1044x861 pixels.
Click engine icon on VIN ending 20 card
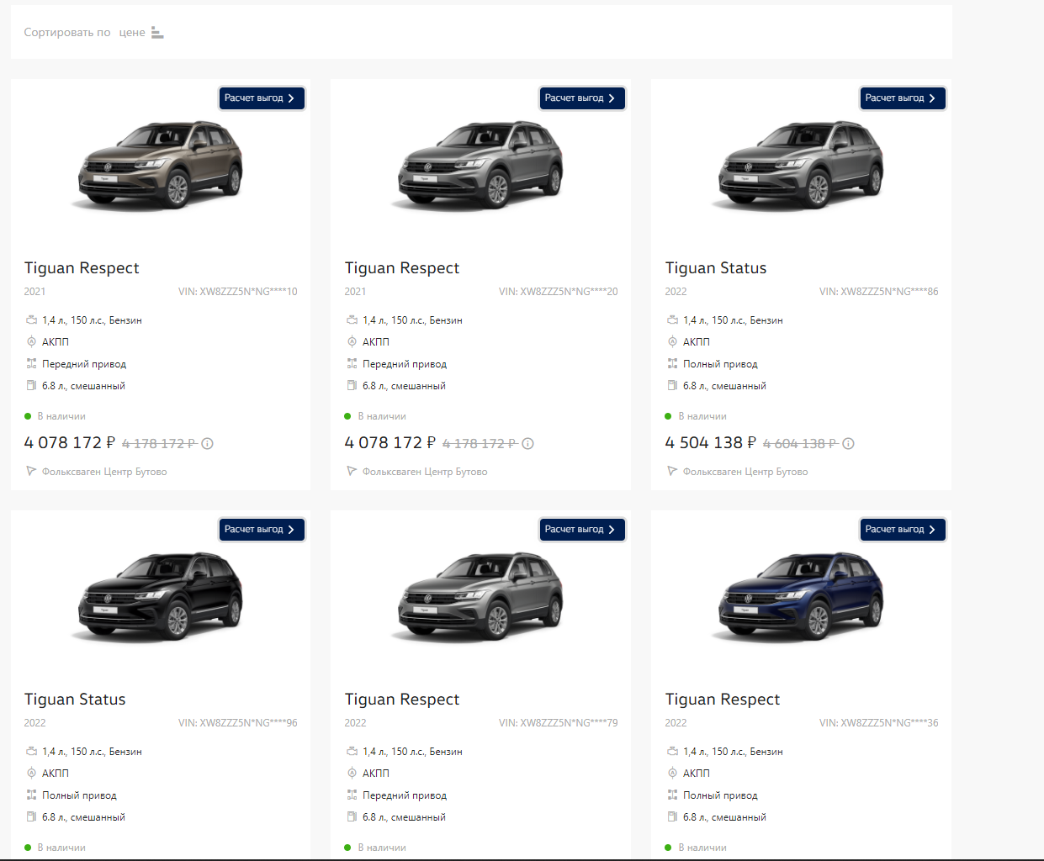coord(352,320)
